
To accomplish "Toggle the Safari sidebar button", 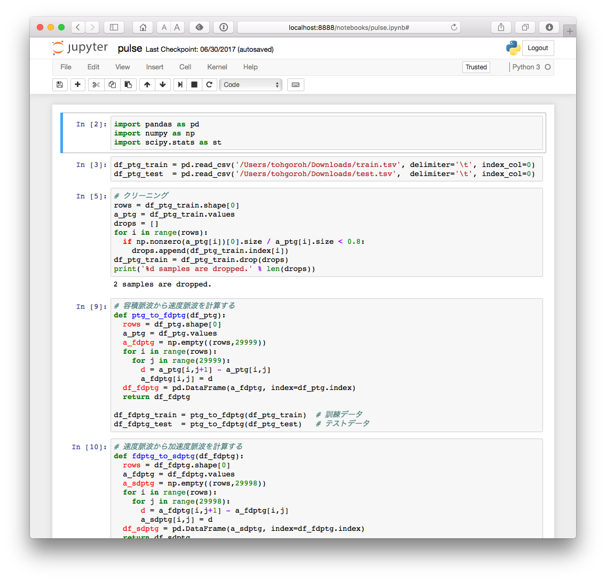I will coord(114,27).
